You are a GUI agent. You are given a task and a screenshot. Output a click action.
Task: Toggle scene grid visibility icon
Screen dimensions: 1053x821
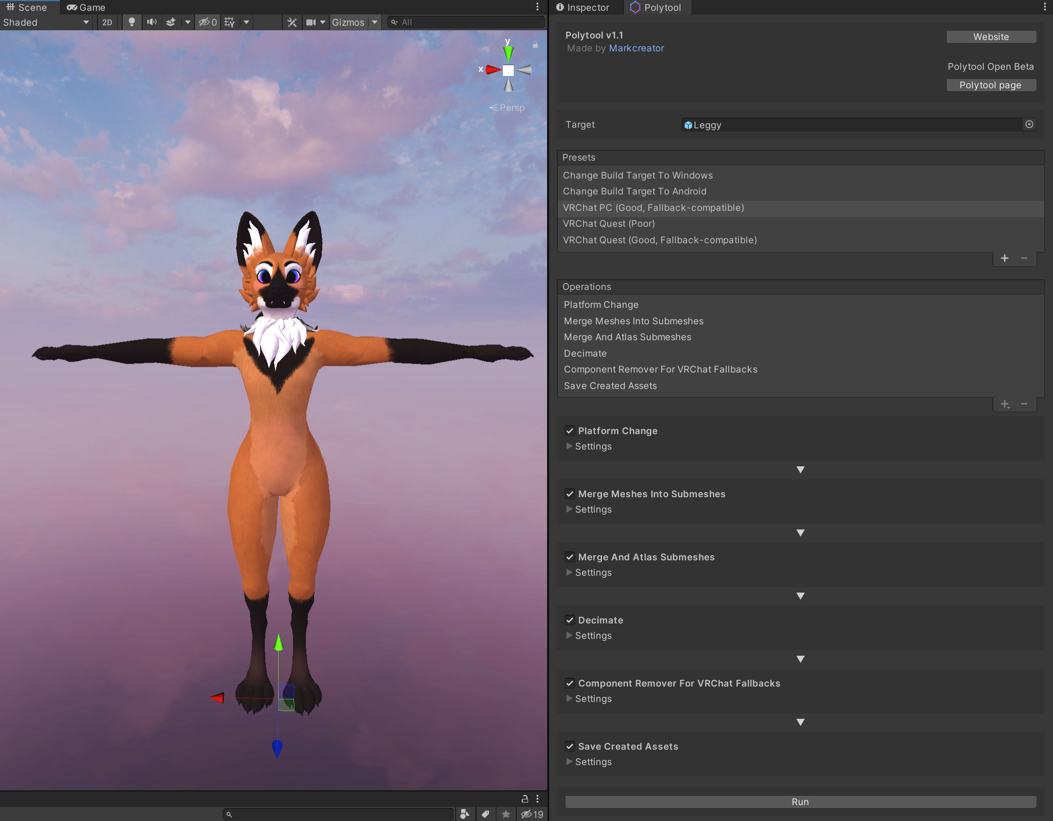coord(229,22)
